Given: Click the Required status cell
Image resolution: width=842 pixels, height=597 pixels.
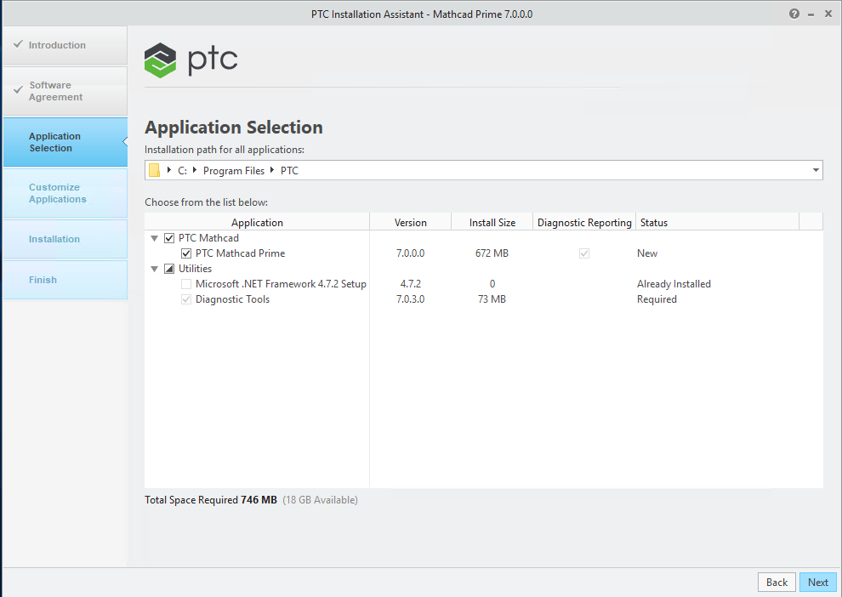Looking at the screenshot, I should coord(657,299).
